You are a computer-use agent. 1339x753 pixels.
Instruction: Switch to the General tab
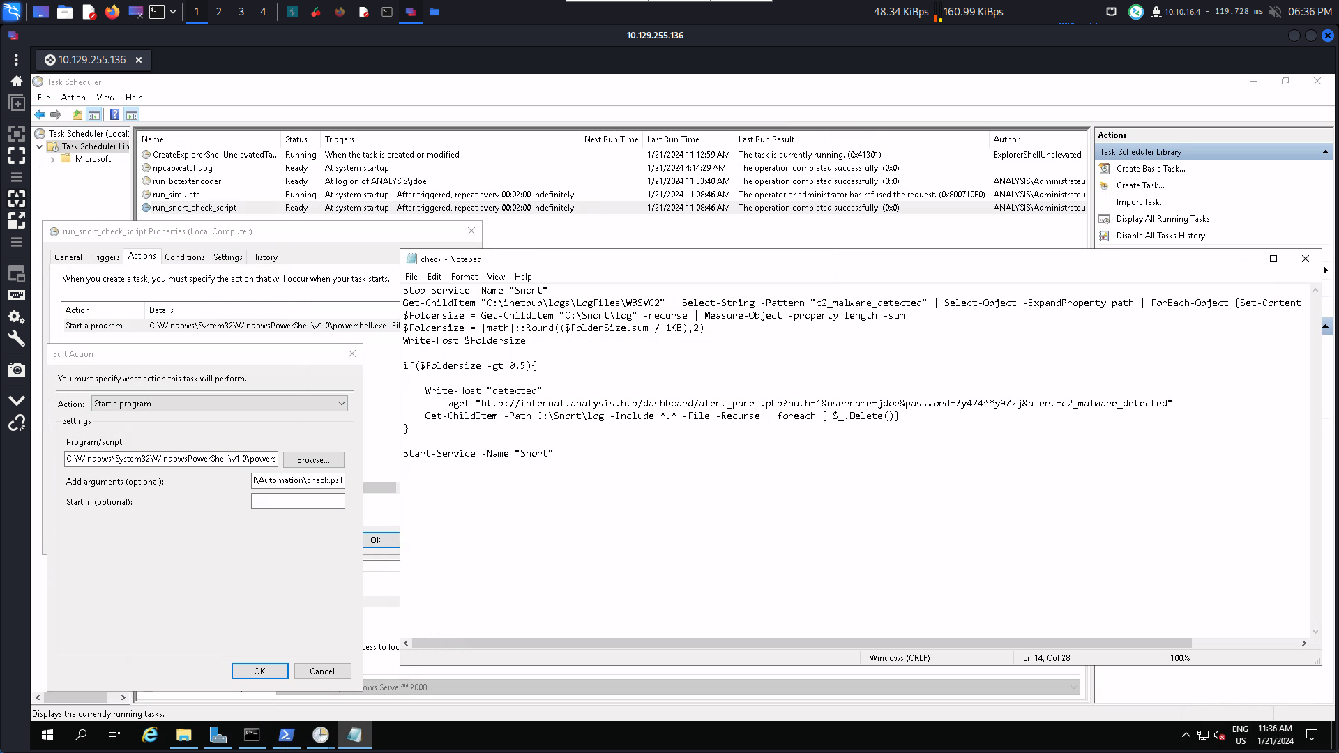pos(68,257)
